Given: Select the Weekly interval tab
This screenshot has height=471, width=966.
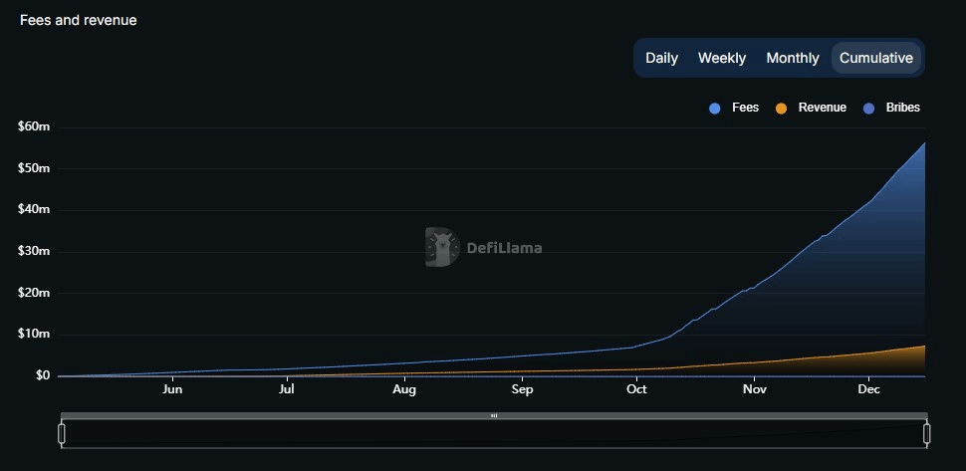Looking at the screenshot, I should 721,58.
